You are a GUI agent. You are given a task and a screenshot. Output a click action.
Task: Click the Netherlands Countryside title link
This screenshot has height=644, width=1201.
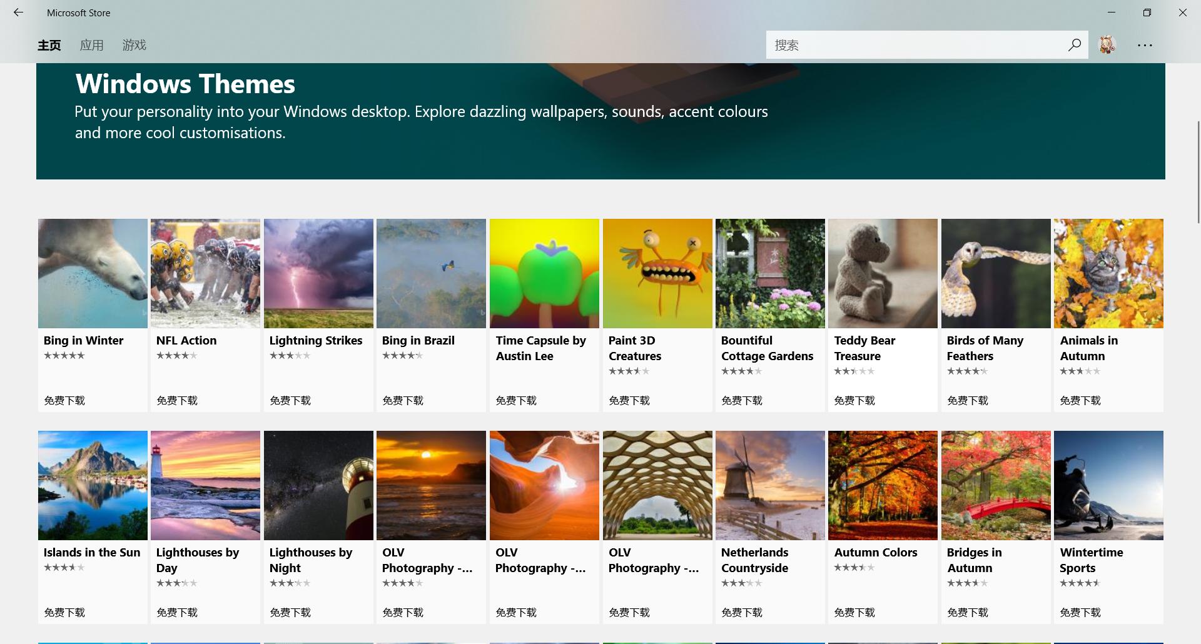[x=754, y=560]
